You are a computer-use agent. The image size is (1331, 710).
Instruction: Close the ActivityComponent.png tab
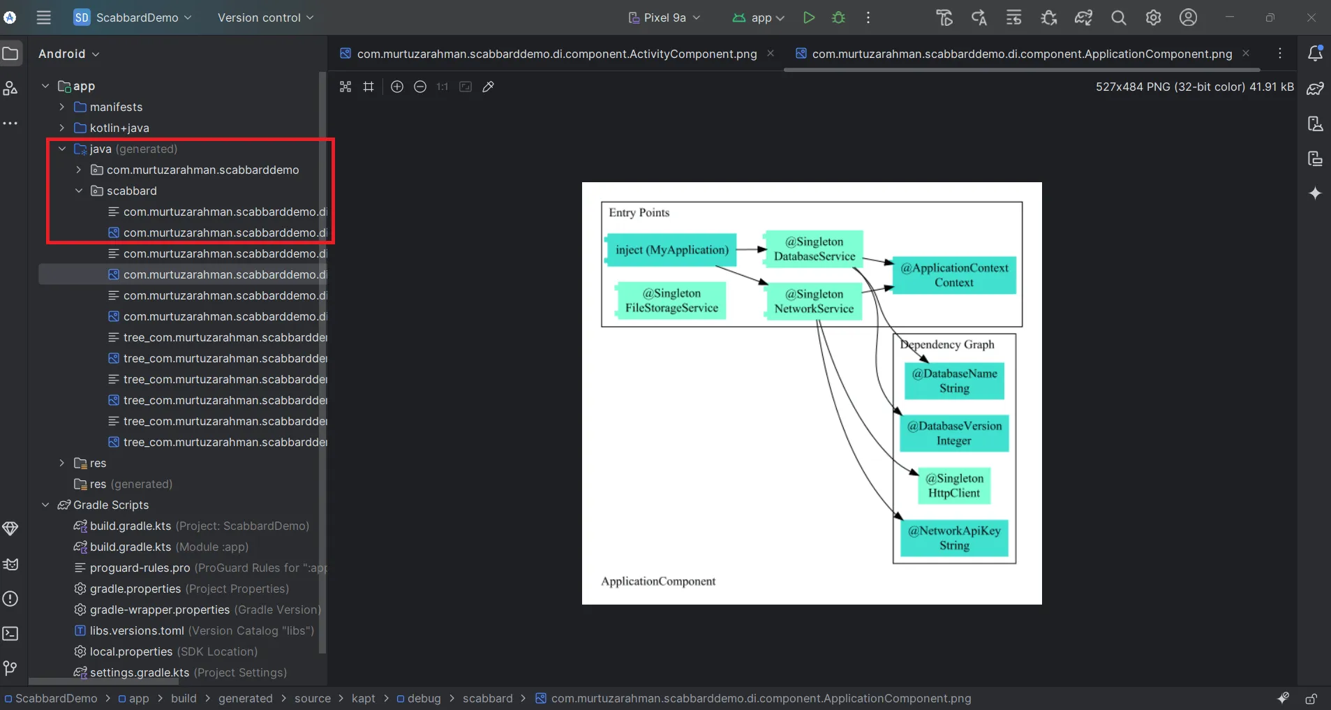click(x=771, y=53)
